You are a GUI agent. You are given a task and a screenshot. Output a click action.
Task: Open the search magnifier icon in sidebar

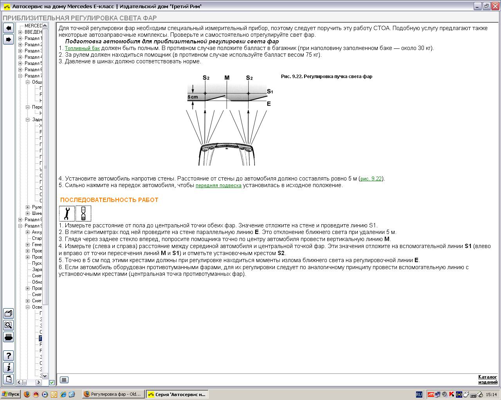(x=8, y=325)
